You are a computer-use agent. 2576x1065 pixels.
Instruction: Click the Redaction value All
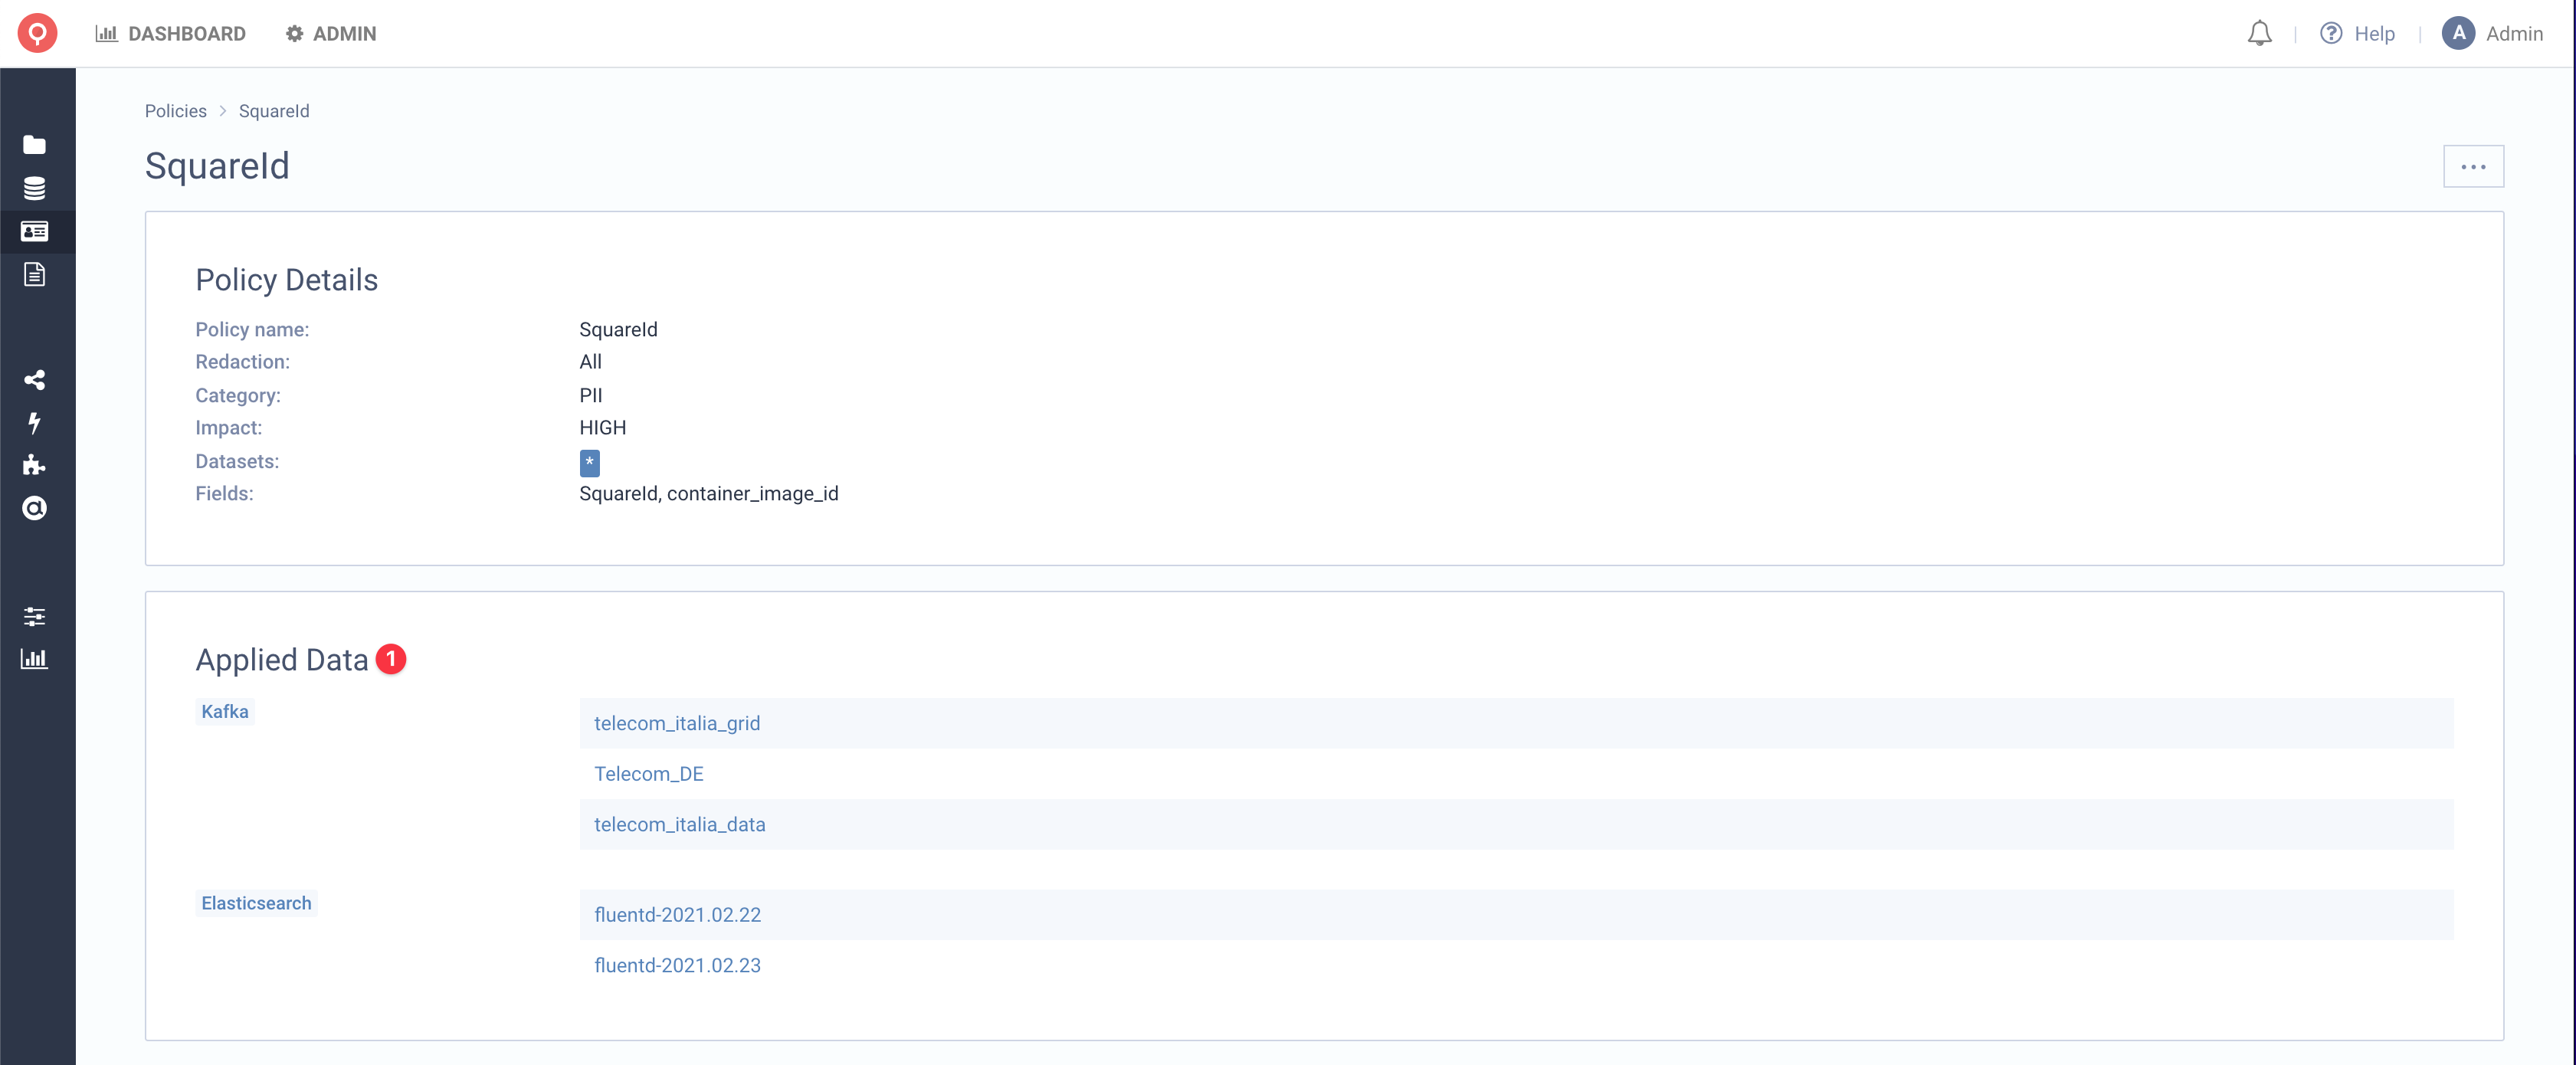point(591,362)
